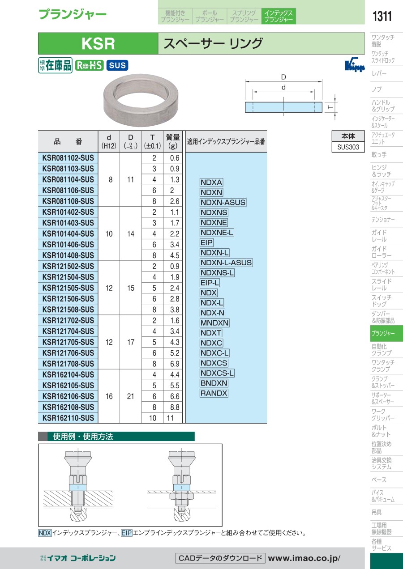
Task: Select the スプリングプランジャー tab
Action: point(244,16)
